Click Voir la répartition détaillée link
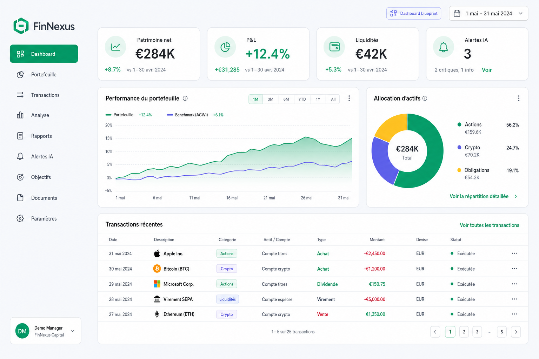Image resolution: width=539 pixels, height=359 pixels. pyautogui.click(x=479, y=196)
